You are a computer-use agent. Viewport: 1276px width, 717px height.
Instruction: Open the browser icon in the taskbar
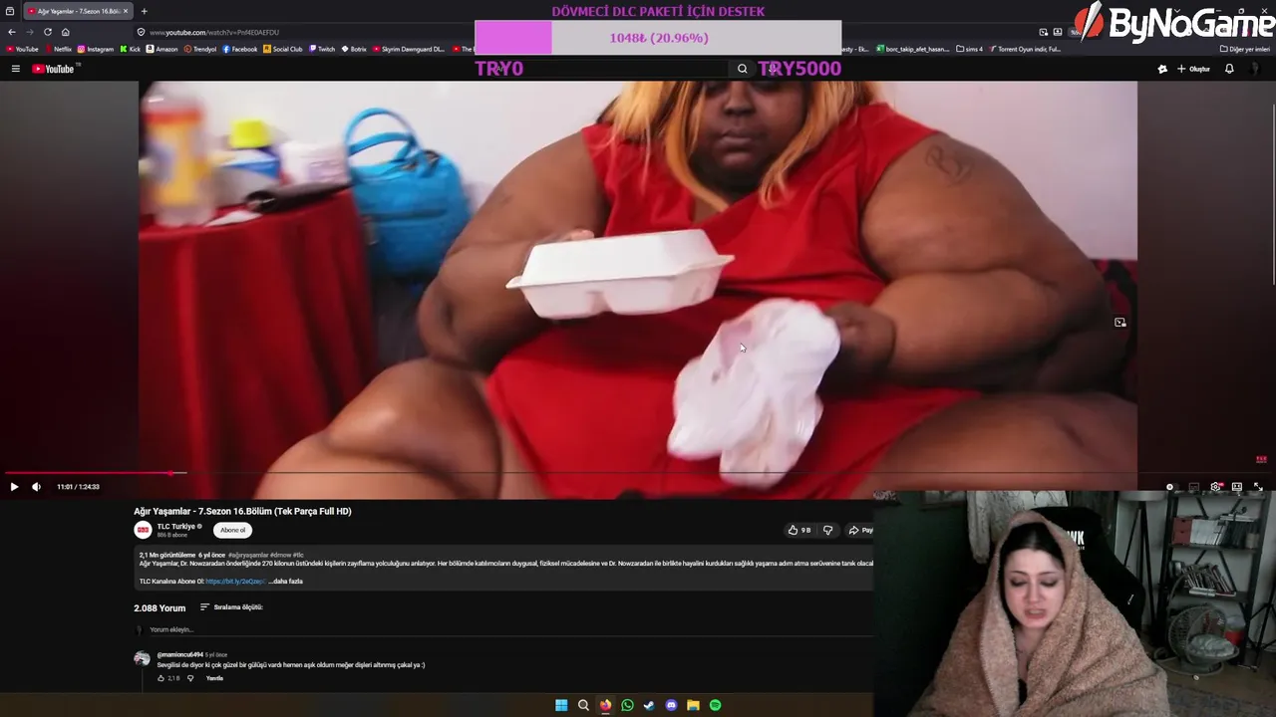[x=605, y=705]
